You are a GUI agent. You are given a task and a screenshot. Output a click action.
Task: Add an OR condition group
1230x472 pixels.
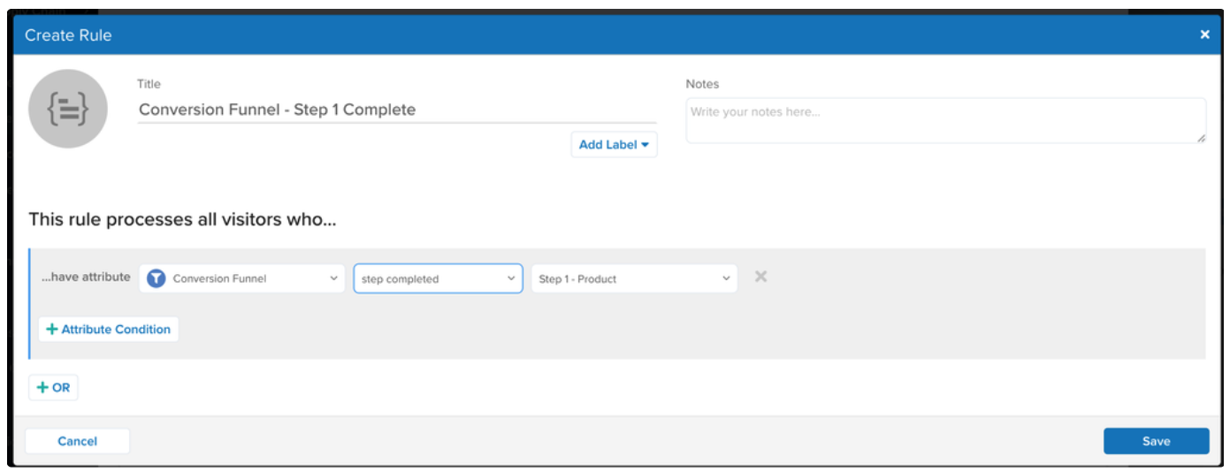tap(53, 387)
